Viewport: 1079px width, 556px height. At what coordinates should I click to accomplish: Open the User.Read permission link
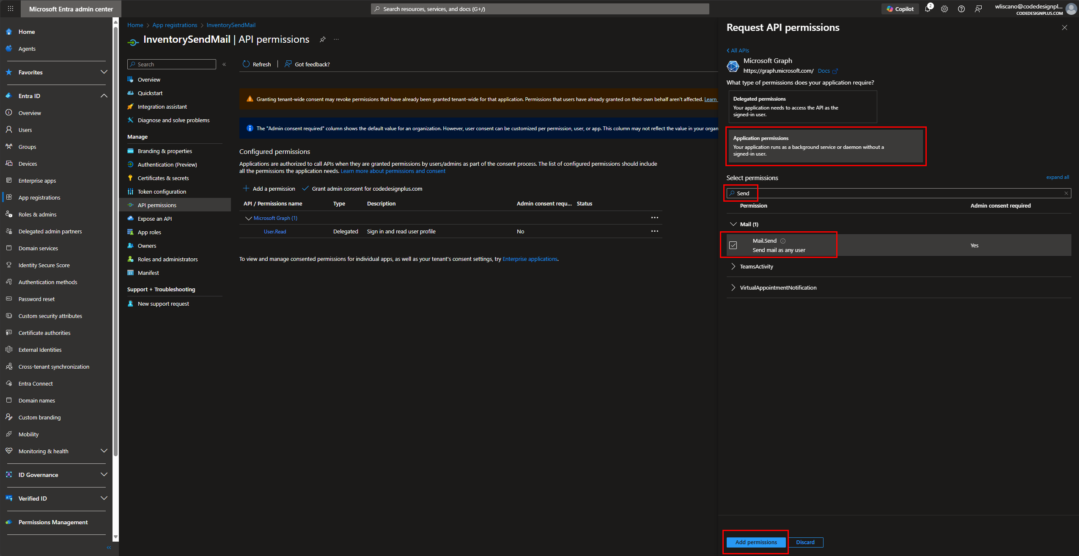[x=275, y=231]
